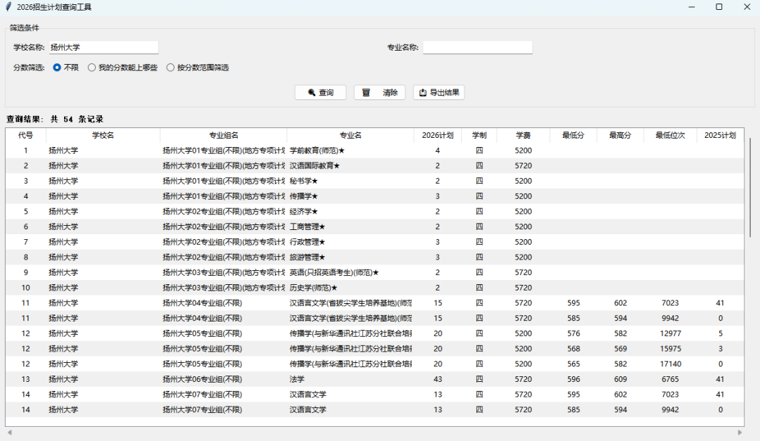The height and width of the screenshot is (441, 760).
Task: Minimize the 招生计划查询工具 window
Action: 692,7
